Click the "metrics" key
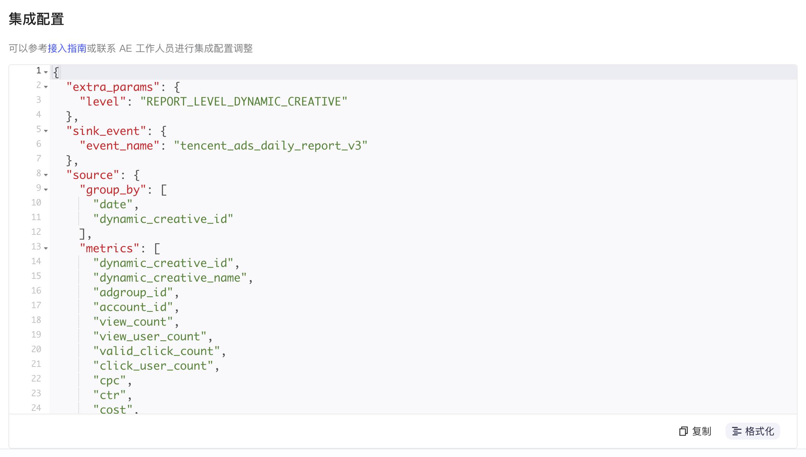The width and height of the screenshot is (806, 457). (109, 248)
